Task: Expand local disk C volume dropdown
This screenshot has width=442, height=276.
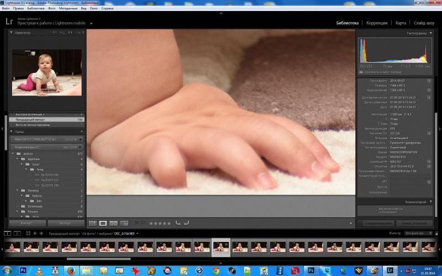Action: pyautogui.click(x=80, y=147)
